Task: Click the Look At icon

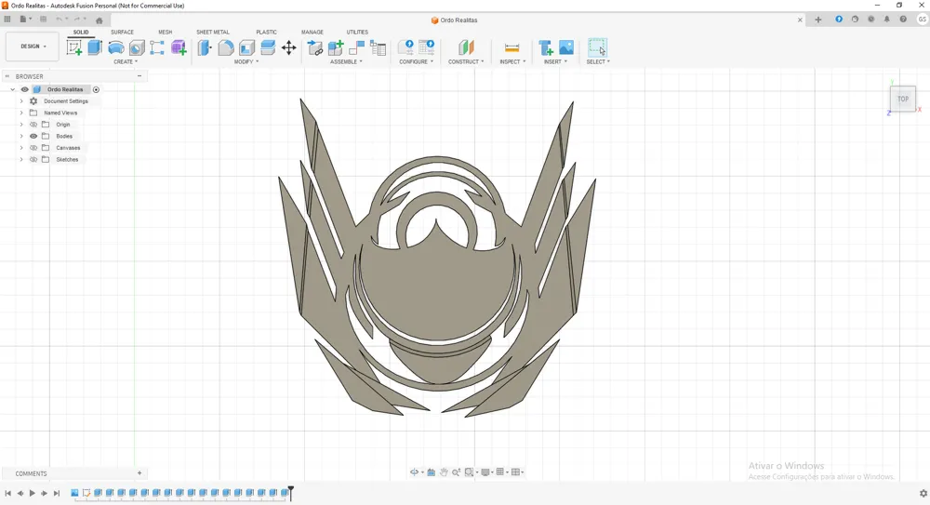Action: 432,472
